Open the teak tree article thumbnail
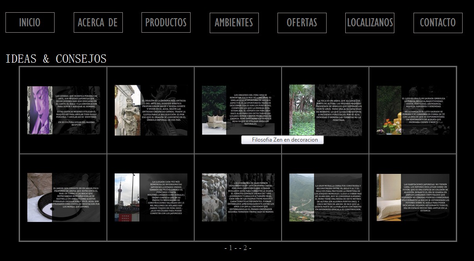Screen dimensions: 474x261 [x=325, y=110]
